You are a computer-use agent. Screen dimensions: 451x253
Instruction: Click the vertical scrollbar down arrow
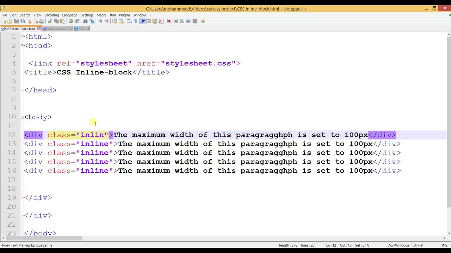(449, 233)
